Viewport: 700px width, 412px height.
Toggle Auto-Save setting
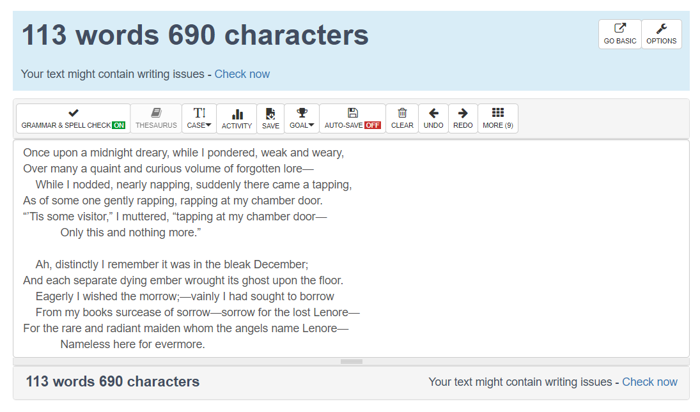pyautogui.click(x=353, y=119)
